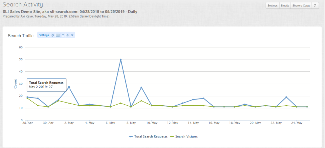Viewport: 325px width, 148px height.
Task: Click the Search Activity page heading
Action: tap(23, 4)
